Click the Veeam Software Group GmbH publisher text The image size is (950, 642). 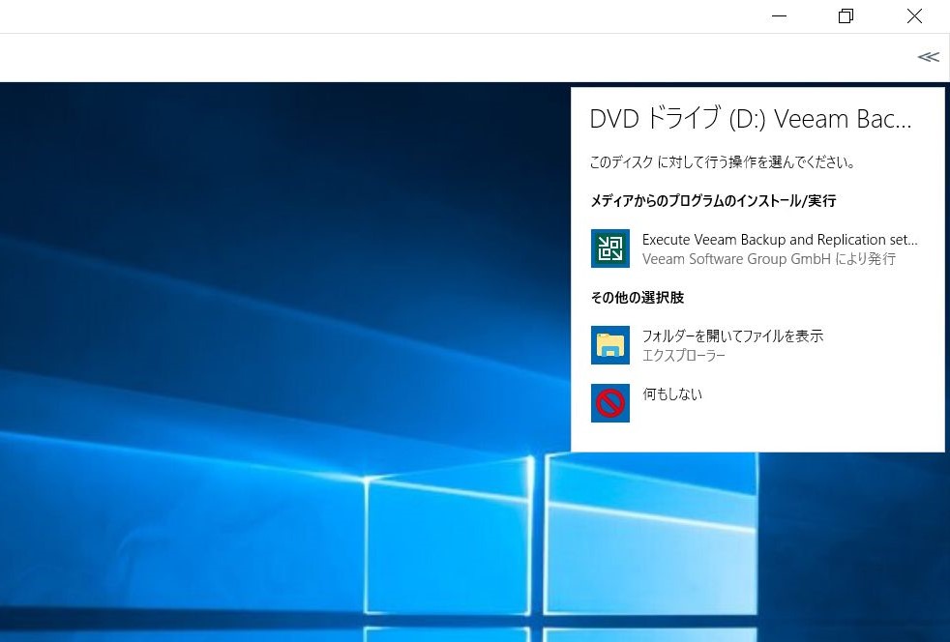pyautogui.click(x=769, y=259)
